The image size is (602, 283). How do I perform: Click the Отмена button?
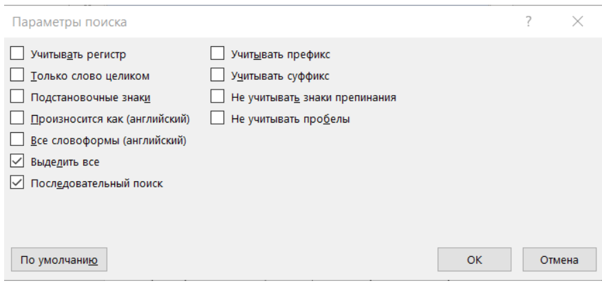pyautogui.click(x=558, y=260)
